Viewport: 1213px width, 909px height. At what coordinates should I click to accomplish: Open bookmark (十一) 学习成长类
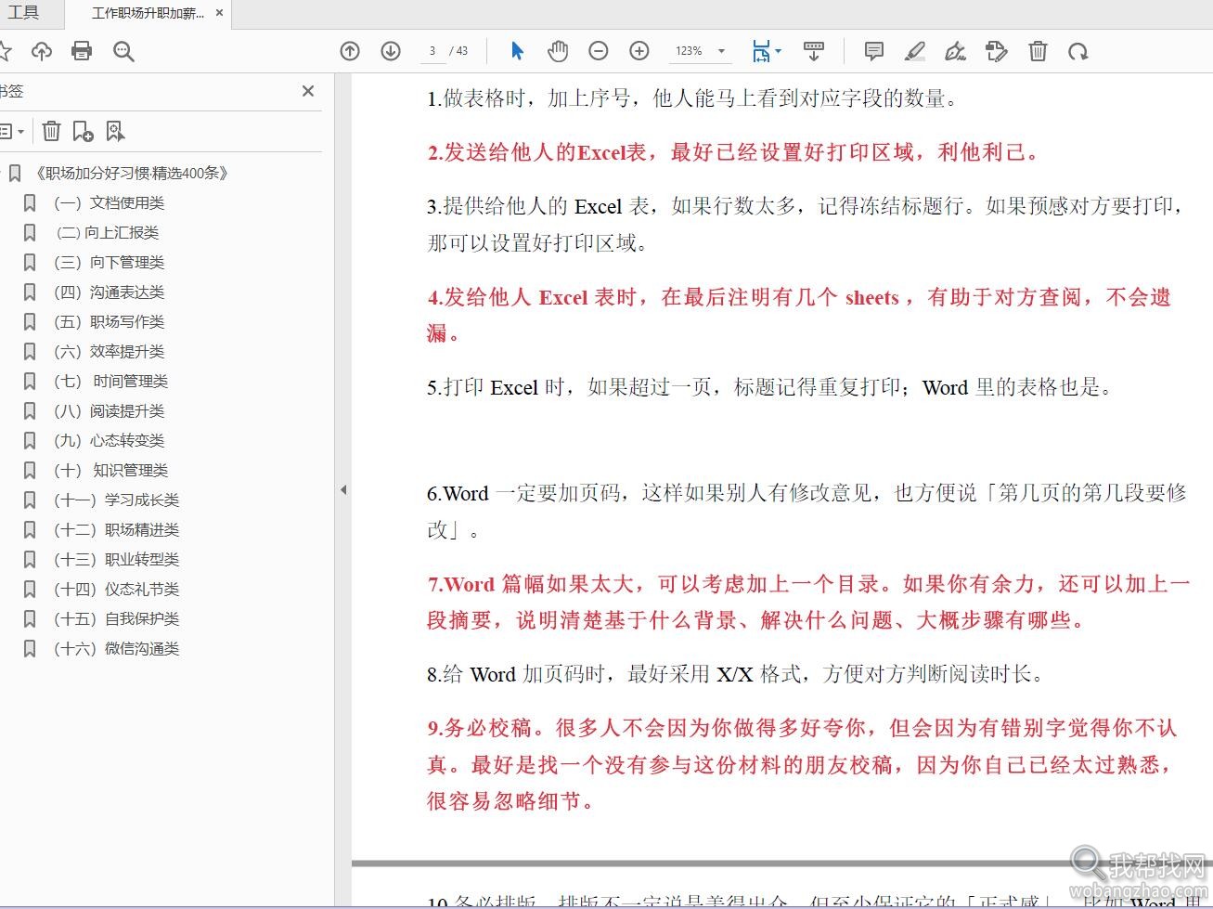click(x=116, y=500)
